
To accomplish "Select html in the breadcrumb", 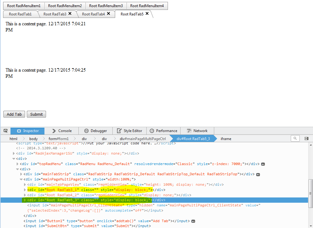I will point(13,139).
